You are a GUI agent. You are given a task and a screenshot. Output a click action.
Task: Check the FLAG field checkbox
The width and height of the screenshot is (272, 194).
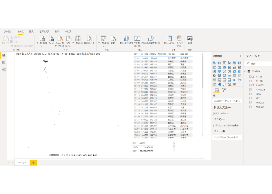[x=250, y=94]
